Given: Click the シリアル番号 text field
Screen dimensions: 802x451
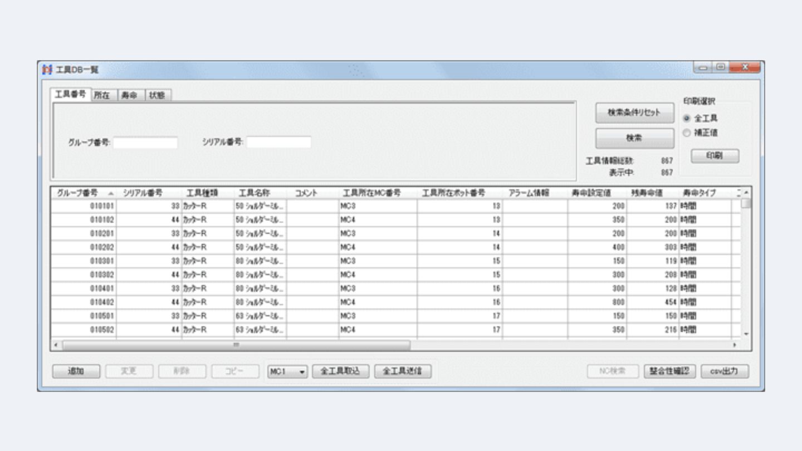Looking at the screenshot, I should [278, 143].
